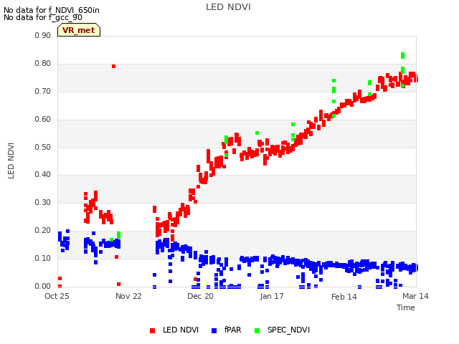Click the 0.30 y-axis tick label
Viewport: 459px width, 344px height.
pos(43,202)
